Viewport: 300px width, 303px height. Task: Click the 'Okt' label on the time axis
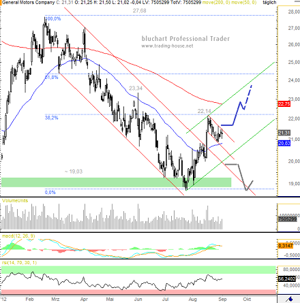pyautogui.click(x=247, y=300)
